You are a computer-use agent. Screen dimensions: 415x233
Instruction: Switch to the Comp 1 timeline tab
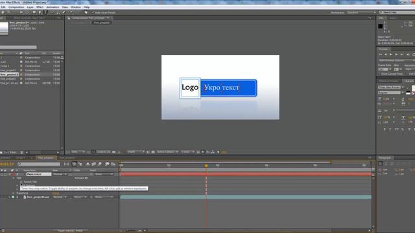[21, 158]
